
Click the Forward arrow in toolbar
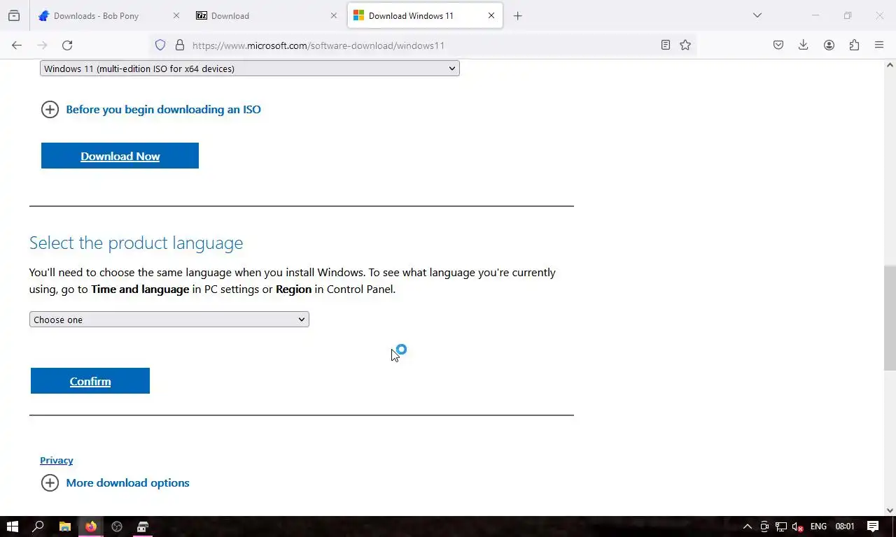pos(42,45)
